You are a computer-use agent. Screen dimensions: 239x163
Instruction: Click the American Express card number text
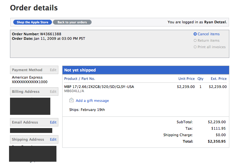point(30,82)
